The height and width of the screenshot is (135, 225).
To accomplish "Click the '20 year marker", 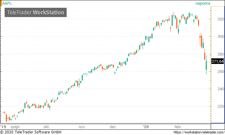I will (x=146, y=127).
